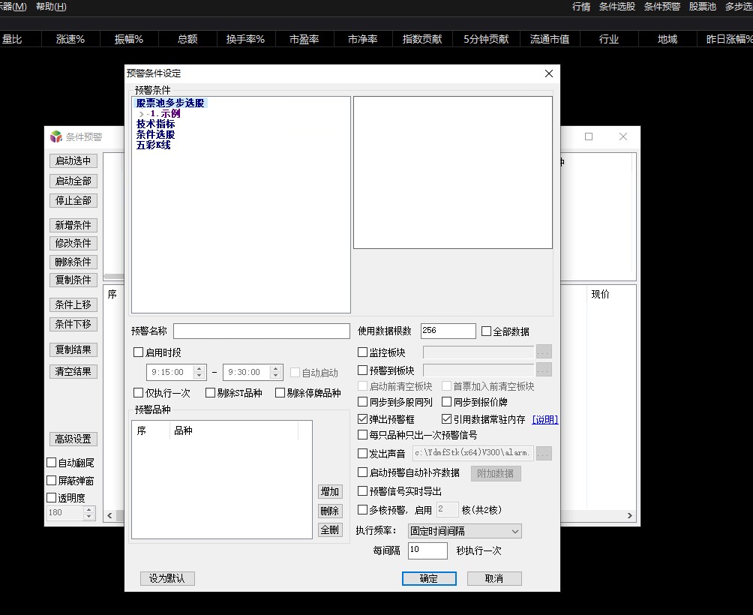Click the 市盈率 column header

(304, 39)
